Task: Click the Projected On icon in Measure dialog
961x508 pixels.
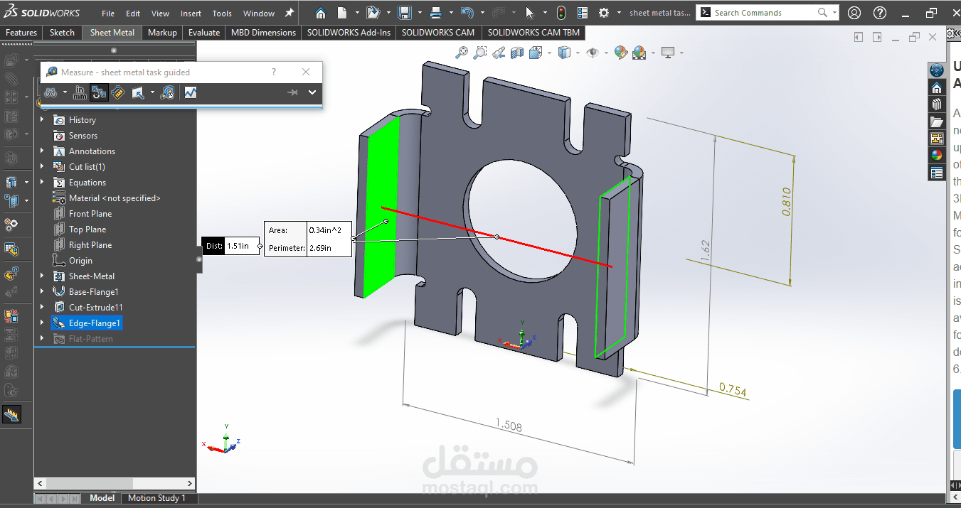Action: (x=138, y=92)
